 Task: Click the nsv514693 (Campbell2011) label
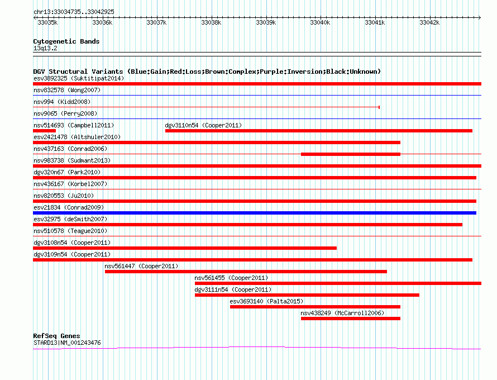(x=74, y=125)
